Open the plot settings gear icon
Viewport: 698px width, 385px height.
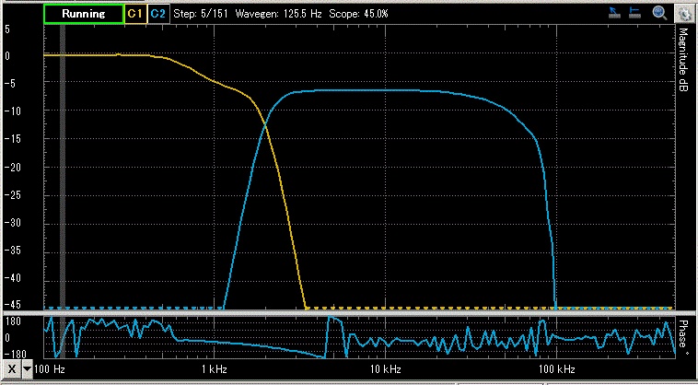coord(684,13)
